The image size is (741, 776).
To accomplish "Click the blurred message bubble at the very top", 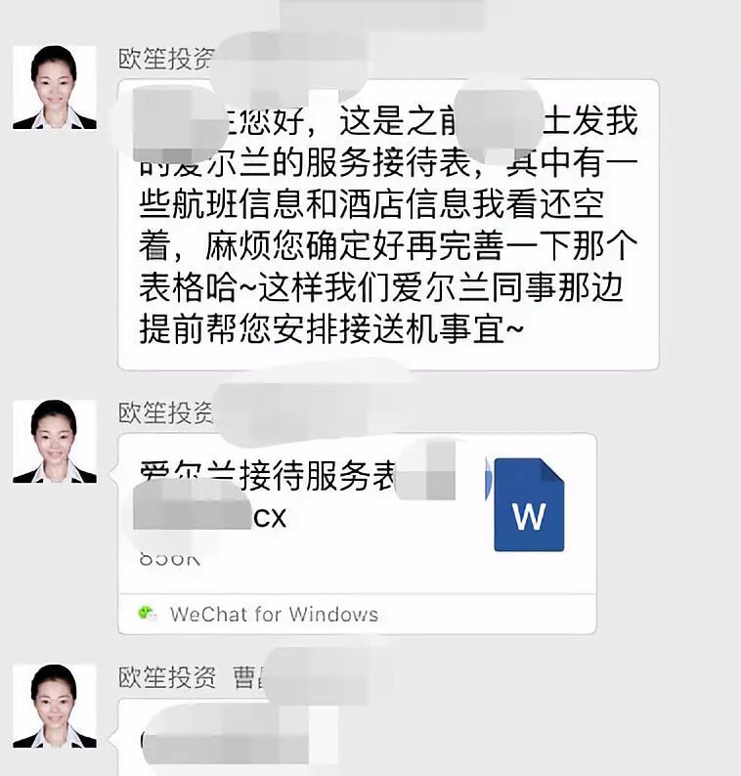I will (381, 14).
